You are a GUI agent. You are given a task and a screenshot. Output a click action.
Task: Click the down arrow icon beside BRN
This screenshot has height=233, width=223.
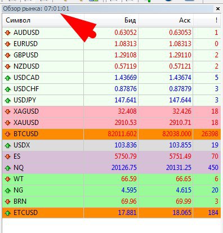(7, 201)
